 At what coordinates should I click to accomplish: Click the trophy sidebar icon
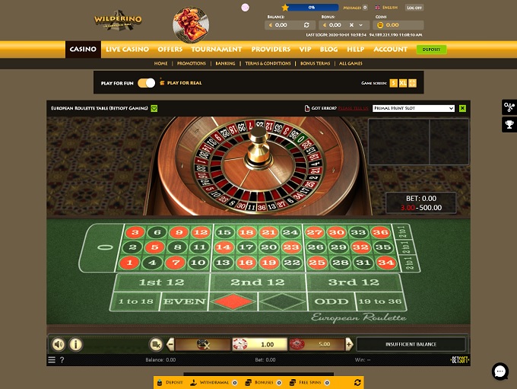click(509, 125)
